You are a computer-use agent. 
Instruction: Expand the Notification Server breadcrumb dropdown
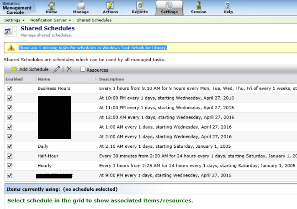(x=51, y=20)
